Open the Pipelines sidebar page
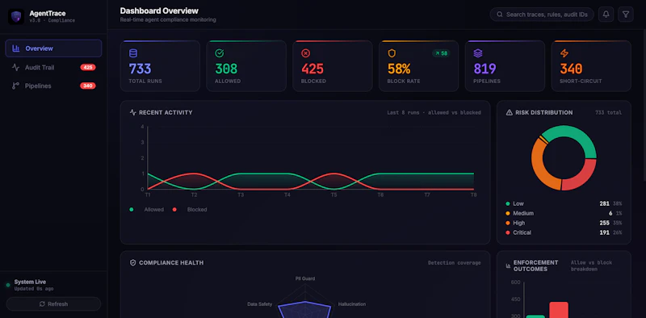The image size is (646, 318). 53,86
